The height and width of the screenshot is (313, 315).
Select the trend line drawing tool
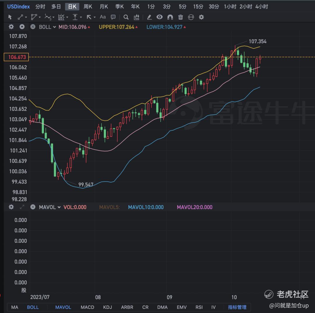[20, 17]
